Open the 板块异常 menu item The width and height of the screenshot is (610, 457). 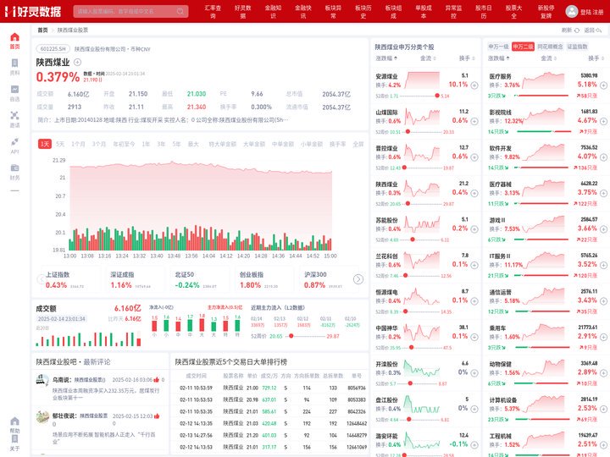click(x=333, y=11)
